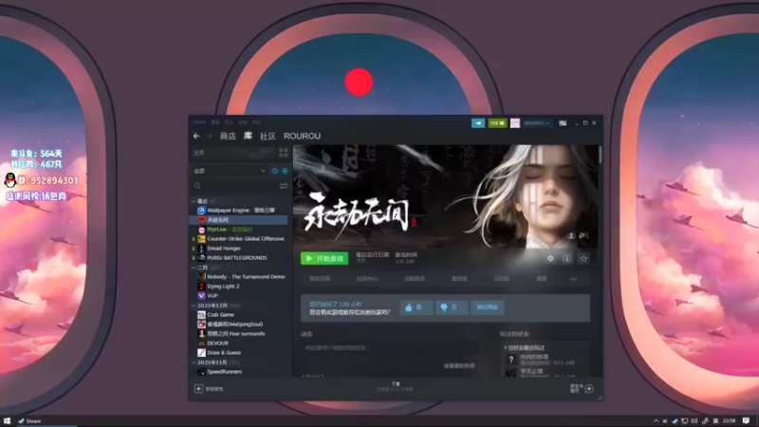Open the blue announcements megaphone button
The width and height of the screenshot is (759, 427).
[x=478, y=123]
